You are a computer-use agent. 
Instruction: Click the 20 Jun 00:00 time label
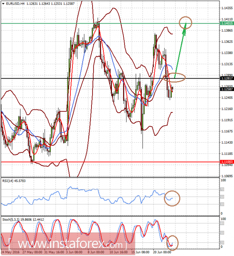pos(162,252)
